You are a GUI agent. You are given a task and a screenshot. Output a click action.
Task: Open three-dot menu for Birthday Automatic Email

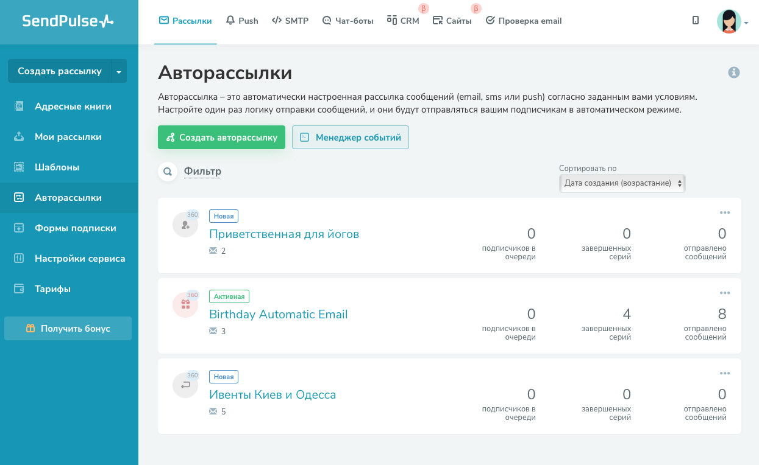tap(724, 293)
